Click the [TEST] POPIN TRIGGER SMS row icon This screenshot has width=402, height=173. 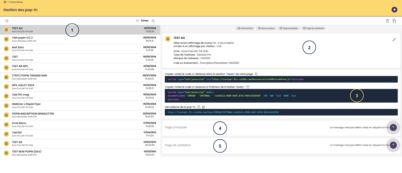click(x=6, y=77)
